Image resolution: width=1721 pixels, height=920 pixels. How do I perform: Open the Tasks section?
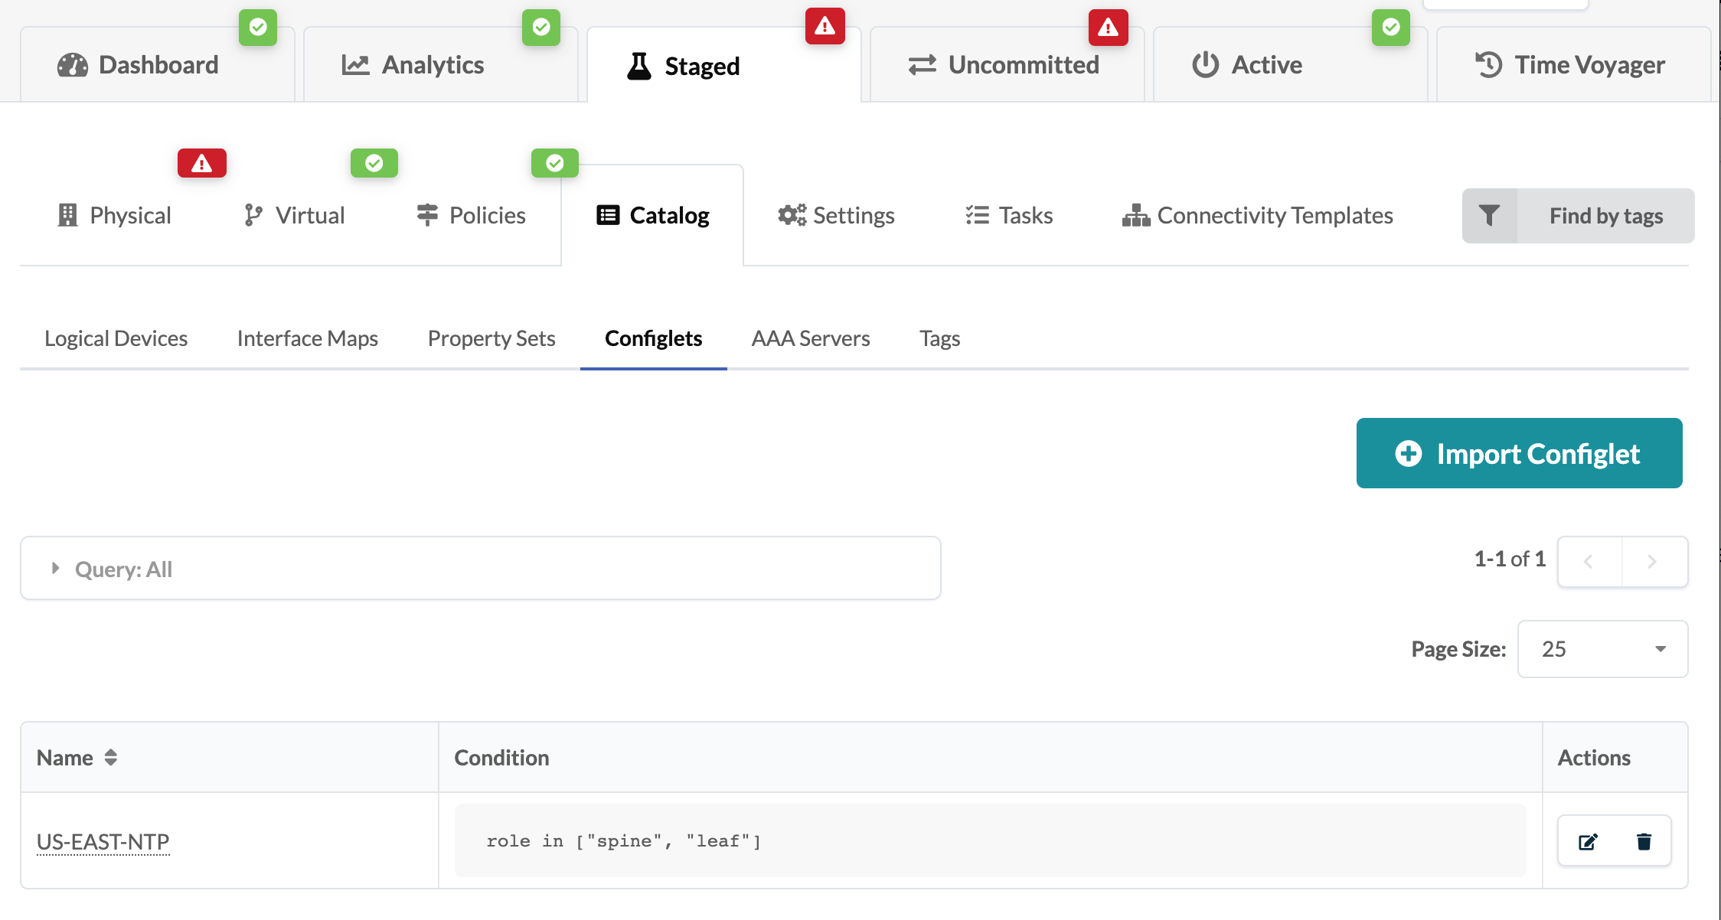point(1009,216)
